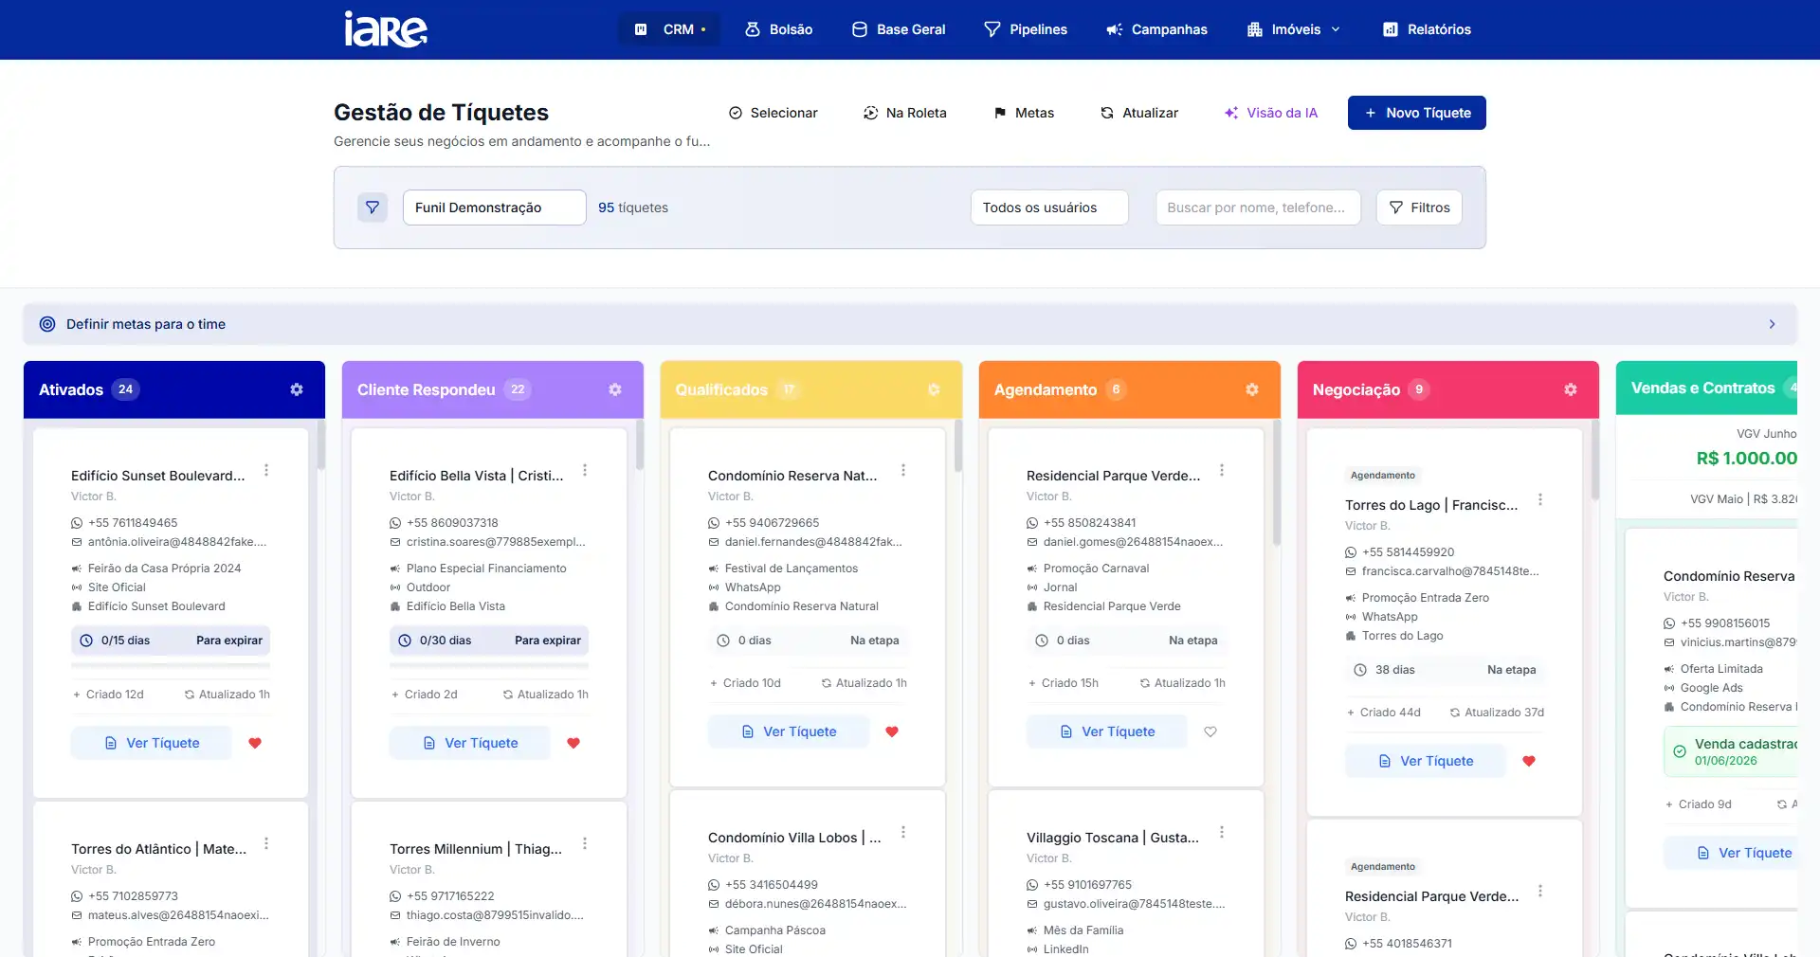Open the Filtros panel
This screenshot has width=1820, height=957.
coord(1419,208)
